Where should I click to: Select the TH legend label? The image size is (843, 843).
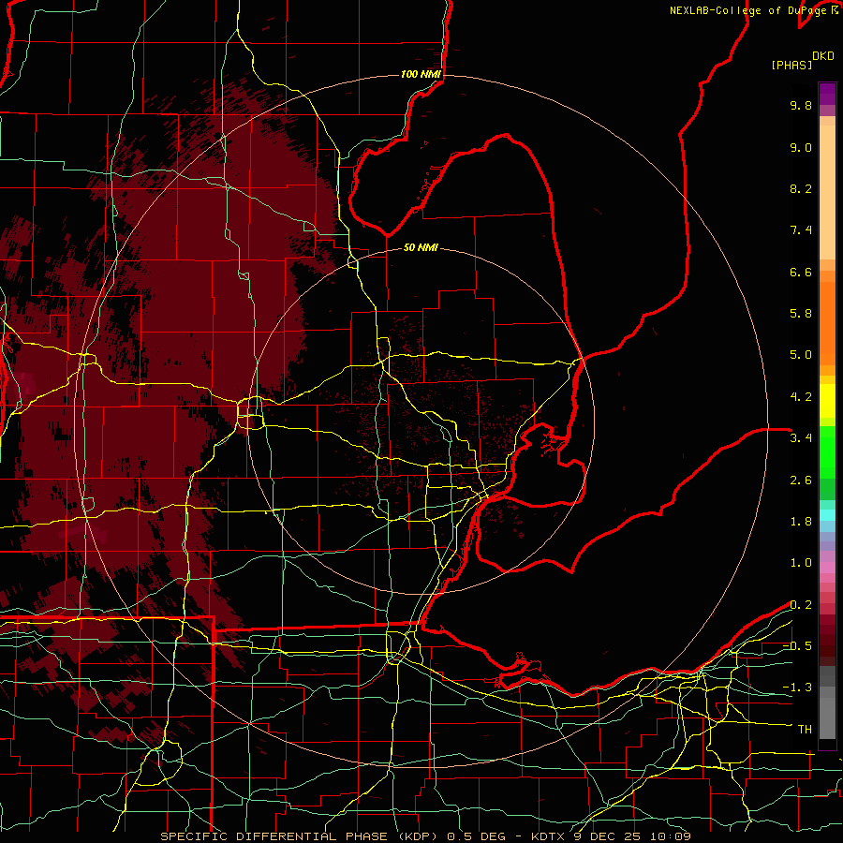coord(805,730)
